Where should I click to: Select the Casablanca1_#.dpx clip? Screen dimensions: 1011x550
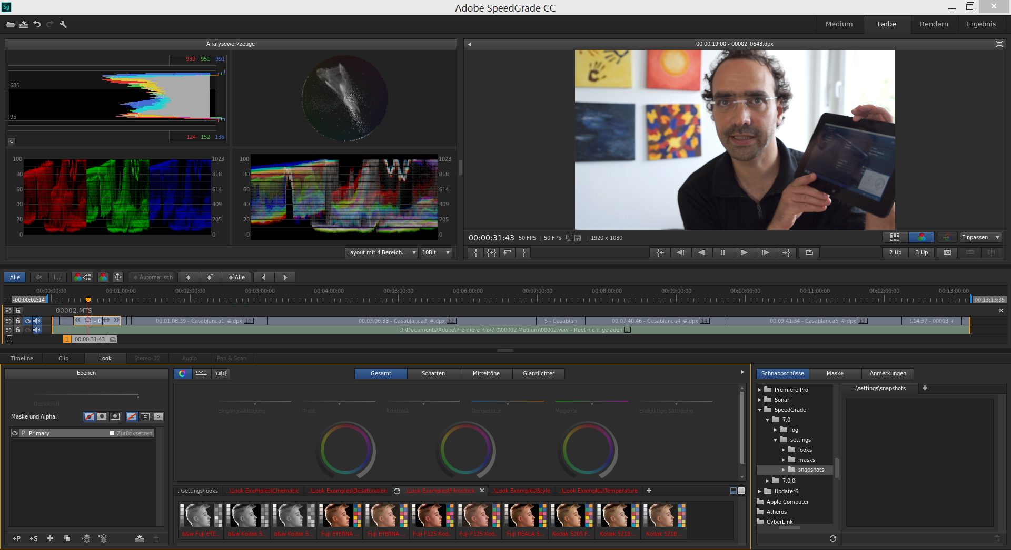point(199,321)
